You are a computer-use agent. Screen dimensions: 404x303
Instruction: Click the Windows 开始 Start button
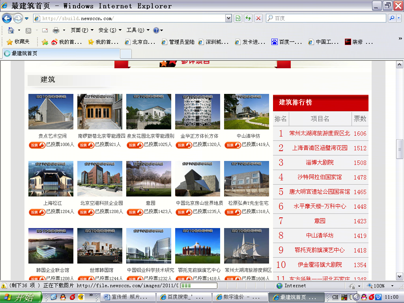point(21,297)
